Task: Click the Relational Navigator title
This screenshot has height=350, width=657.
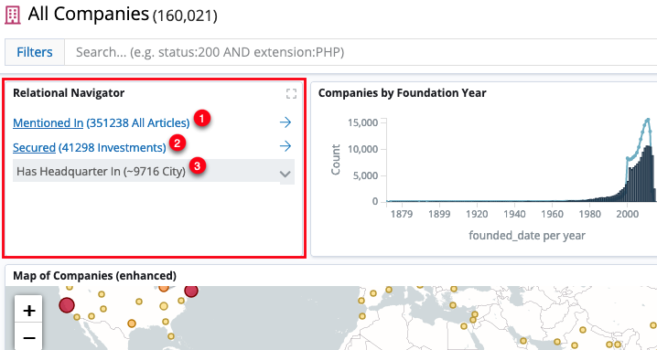Action: click(x=69, y=93)
